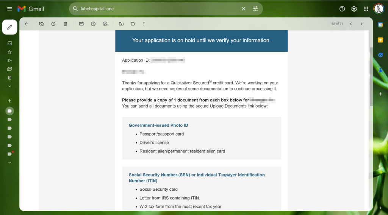Screen dimensions: 388x215
Task: Open Google Contacts side panel
Action: click(x=380, y=70)
